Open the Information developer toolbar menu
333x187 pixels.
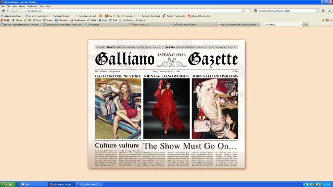tap(62, 20)
